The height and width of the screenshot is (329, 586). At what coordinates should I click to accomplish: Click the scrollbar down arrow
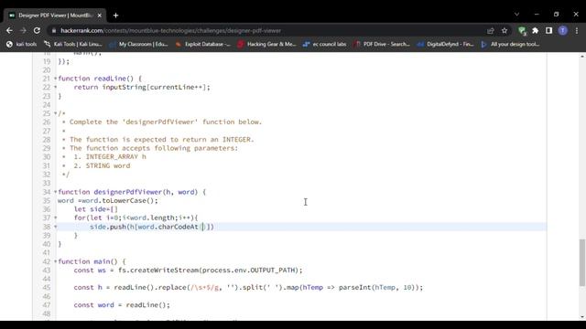pyautogui.click(x=582, y=317)
